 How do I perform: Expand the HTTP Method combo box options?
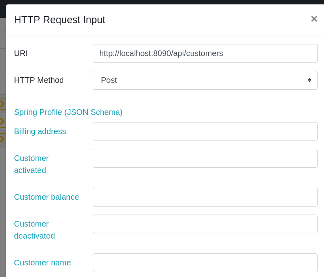click(x=205, y=80)
